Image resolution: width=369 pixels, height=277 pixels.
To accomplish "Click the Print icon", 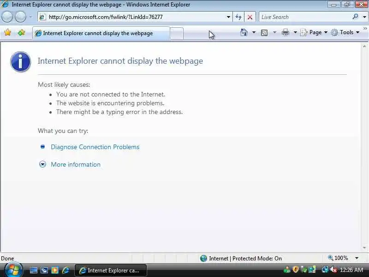I will tap(285, 32).
